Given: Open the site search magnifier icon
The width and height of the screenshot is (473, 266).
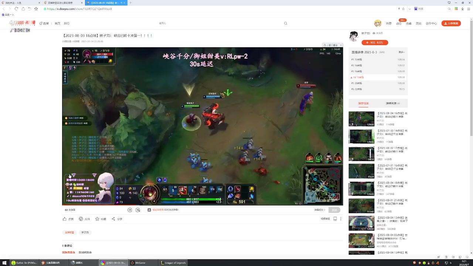Looking at the screenshot, I should pyautogui.click(x=286, y=23).
